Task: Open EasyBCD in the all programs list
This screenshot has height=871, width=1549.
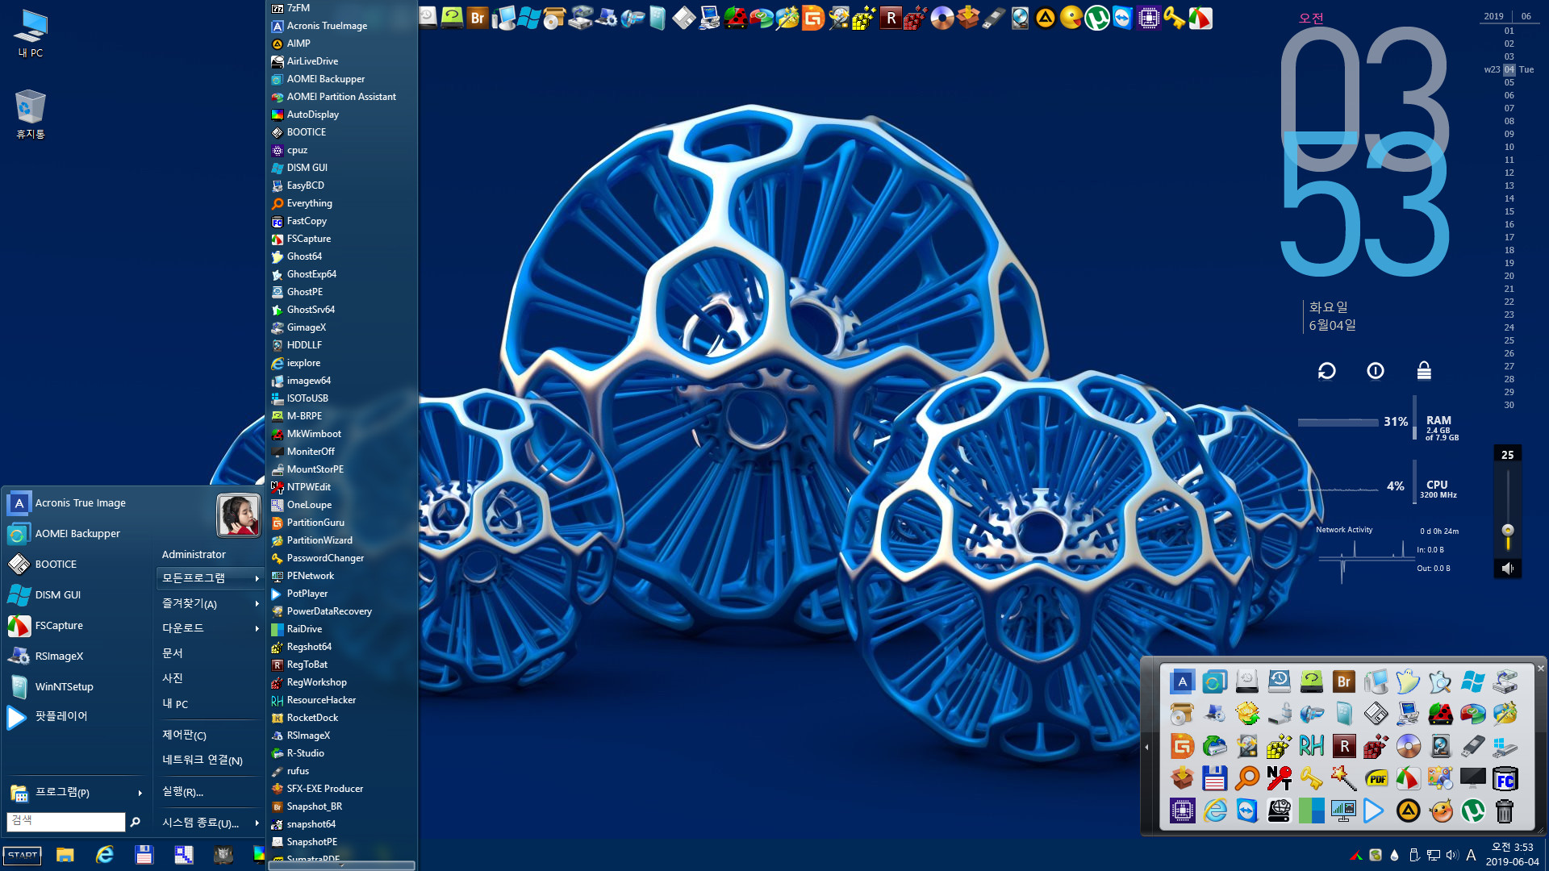Action: point(306,185)
